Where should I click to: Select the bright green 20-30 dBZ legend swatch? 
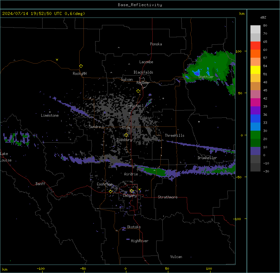click(255, 135)
